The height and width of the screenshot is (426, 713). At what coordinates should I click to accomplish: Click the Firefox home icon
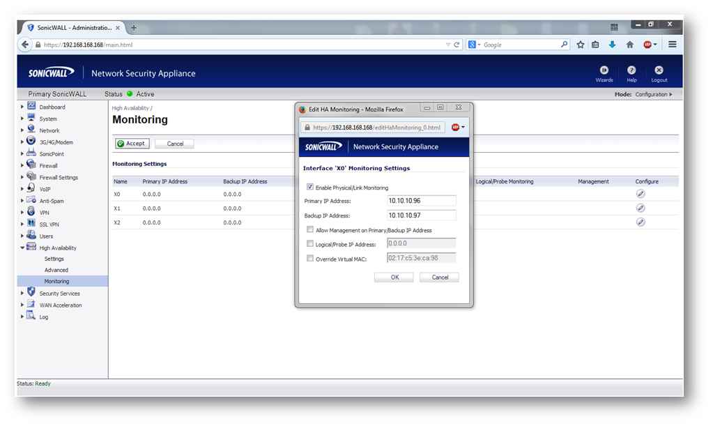630,45
